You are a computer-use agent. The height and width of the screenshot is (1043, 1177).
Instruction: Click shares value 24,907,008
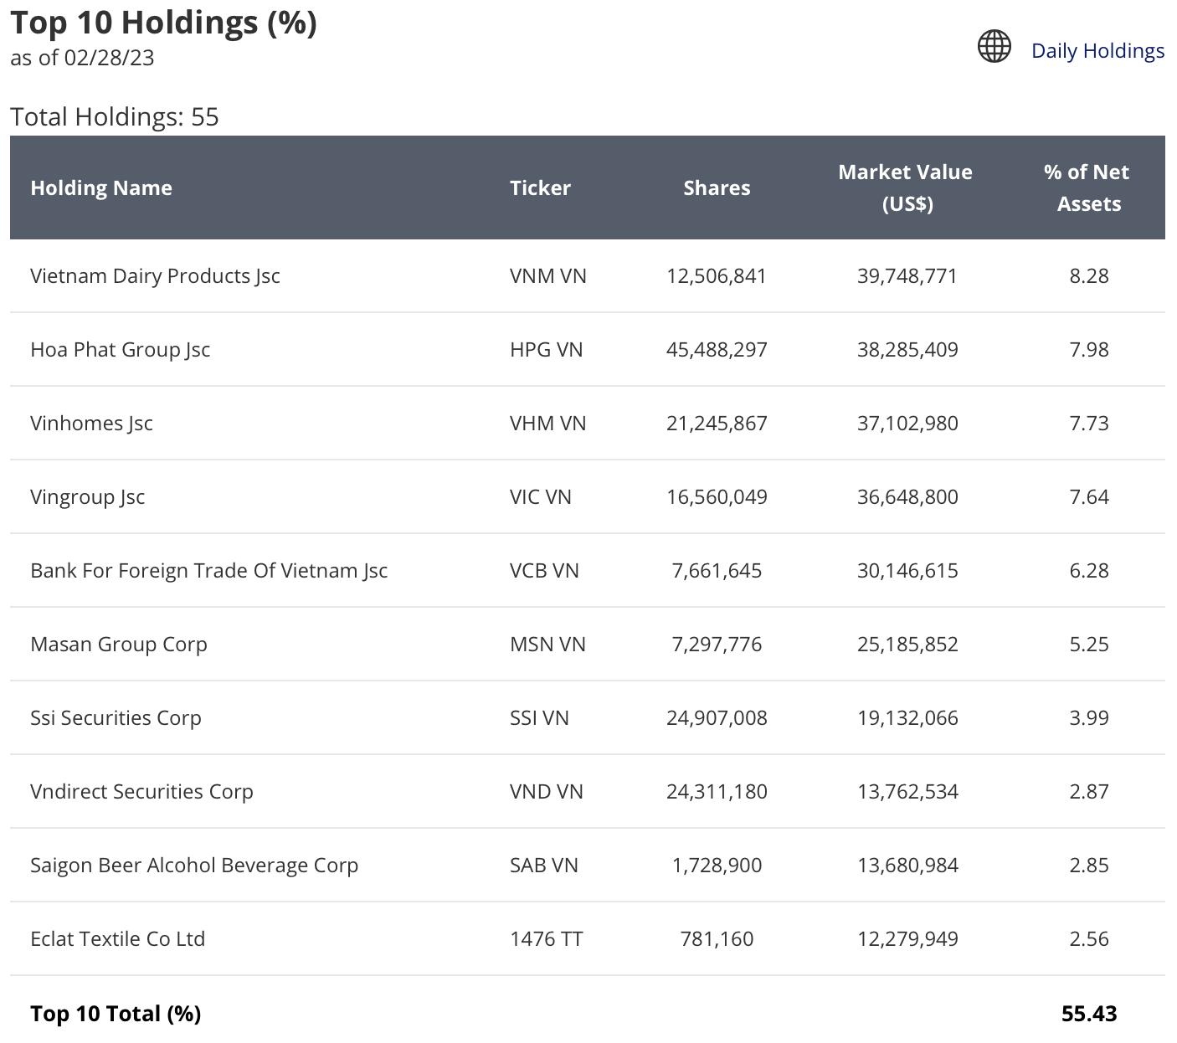pos(717,717)
